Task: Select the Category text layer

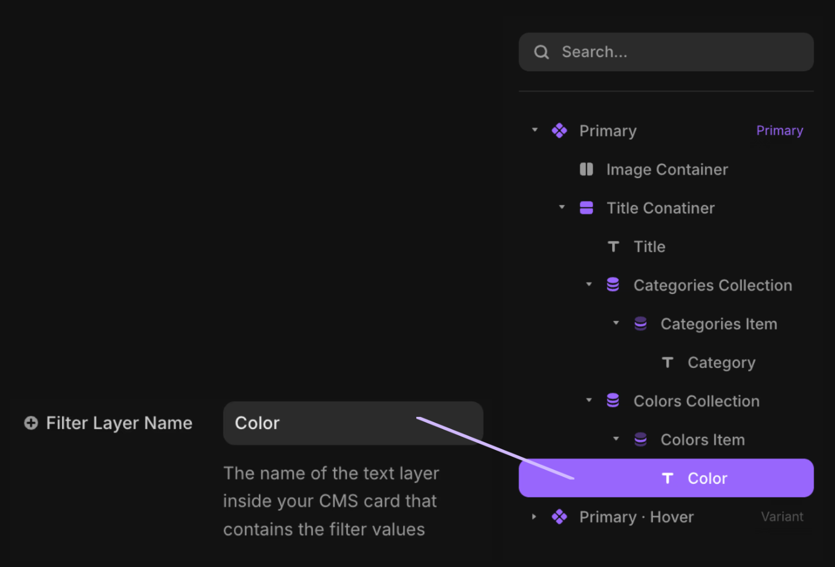Action: pyautogui.click(x=721, y=363)
